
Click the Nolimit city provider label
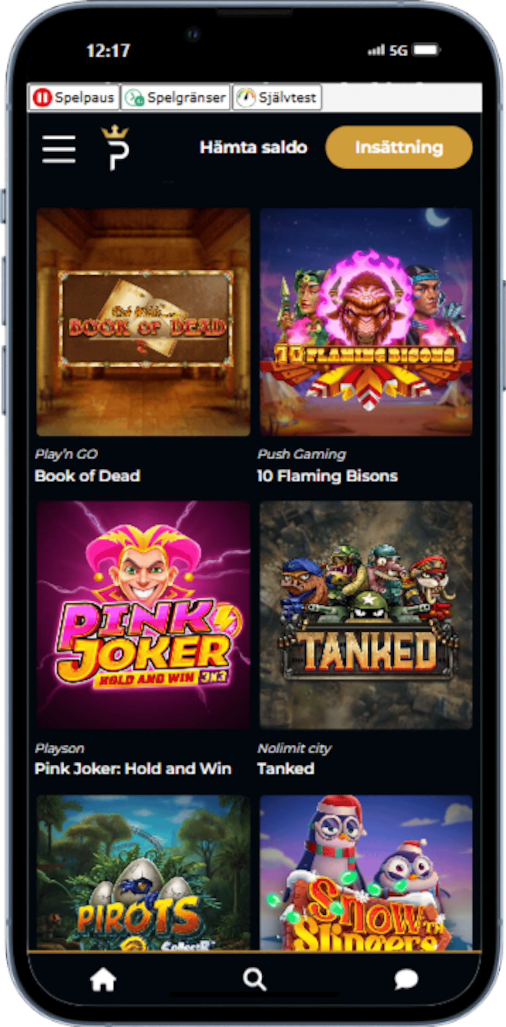click(294, 748)
